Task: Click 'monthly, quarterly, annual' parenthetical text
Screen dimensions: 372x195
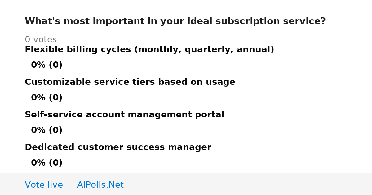Action: 204,50
